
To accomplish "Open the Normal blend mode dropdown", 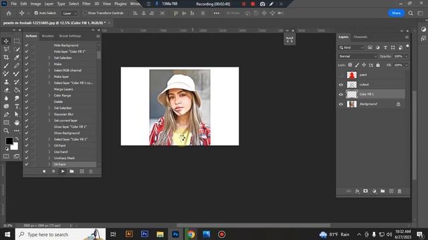I will pyautogui.click(x=358, y=56).
